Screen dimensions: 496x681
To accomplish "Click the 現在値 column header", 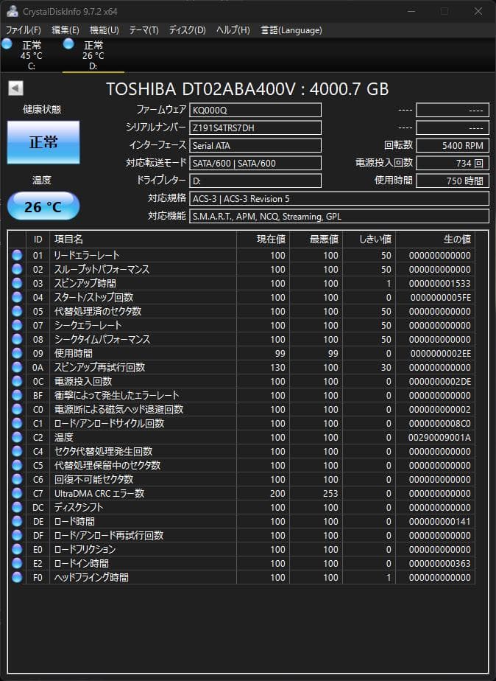I will (263, 240).
